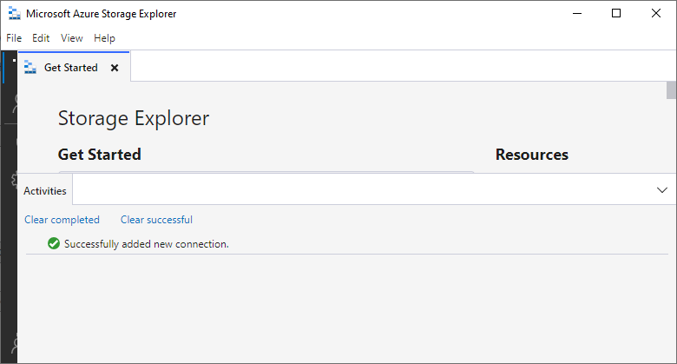Open the File menu
677x364 pixels.
coord(14,38)
